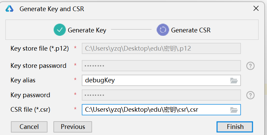267x135 pixels.
Task: Click the Cancel button
Action: pyautogui.click(x=29, y=127)
